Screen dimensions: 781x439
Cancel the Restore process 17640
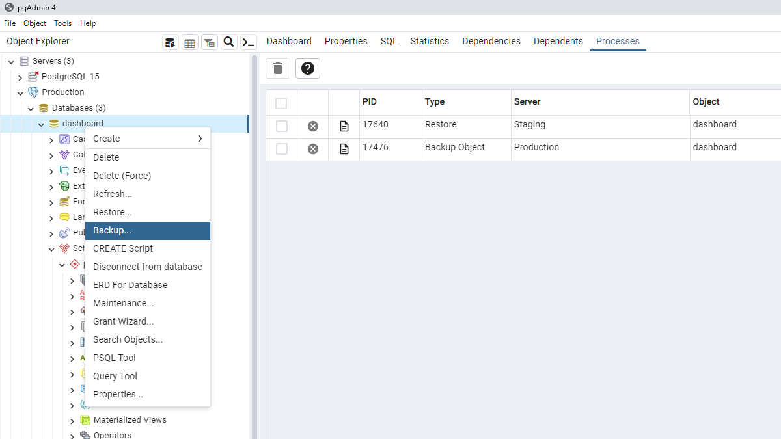tap(313, 126)
